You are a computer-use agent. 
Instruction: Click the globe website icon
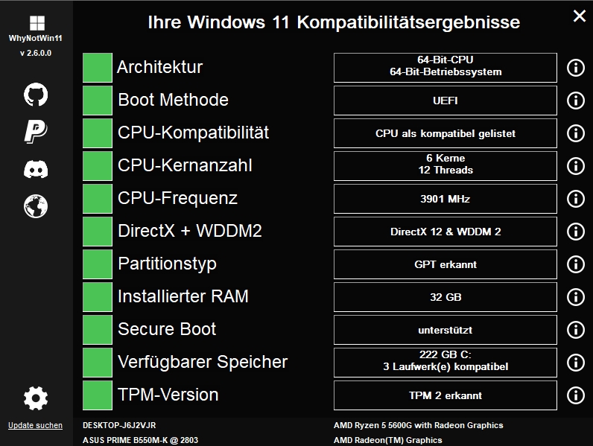coord(36,206)
